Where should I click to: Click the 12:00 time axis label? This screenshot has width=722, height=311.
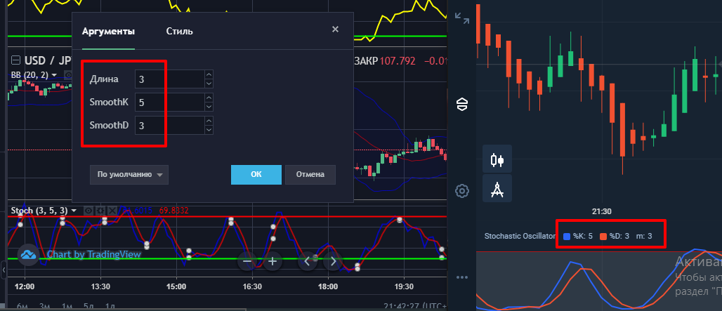coord(25,286)
